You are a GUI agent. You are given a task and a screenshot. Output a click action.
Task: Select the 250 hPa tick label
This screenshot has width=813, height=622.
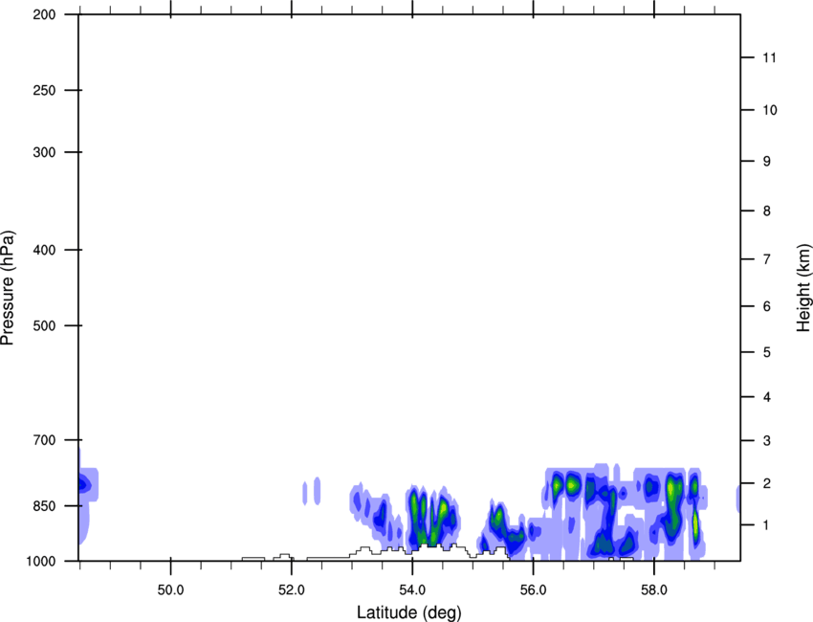(x=43, y=91)
